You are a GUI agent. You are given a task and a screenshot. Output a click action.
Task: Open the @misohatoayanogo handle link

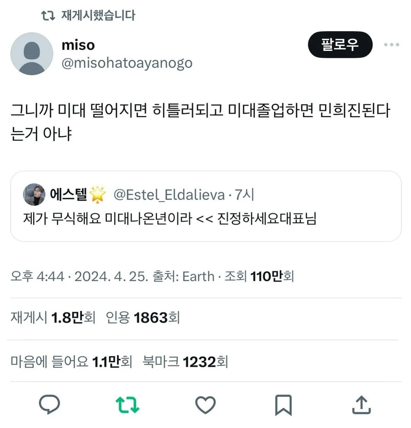(127, 63)
